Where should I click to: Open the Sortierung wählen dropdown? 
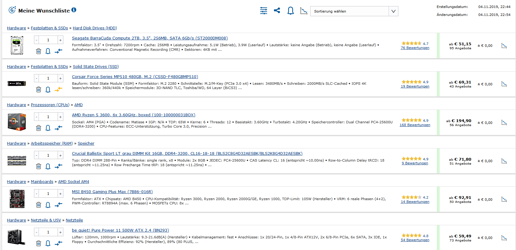[354, 11]
